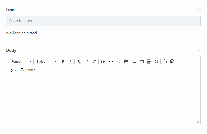
Task: Open the Insert Image dialog
Action: (x=134, y=62)
